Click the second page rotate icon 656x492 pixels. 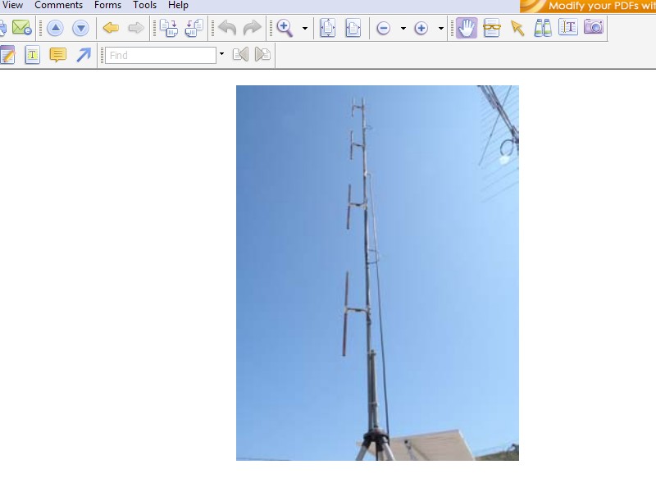click(x=194, y=28)
